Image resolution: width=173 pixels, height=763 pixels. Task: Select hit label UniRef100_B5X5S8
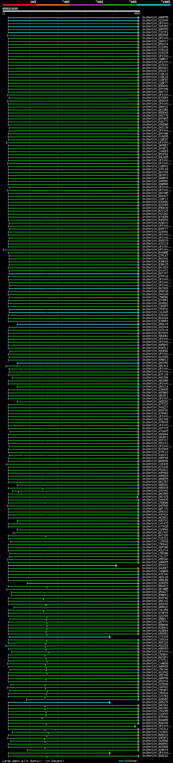tap(155, 35)
